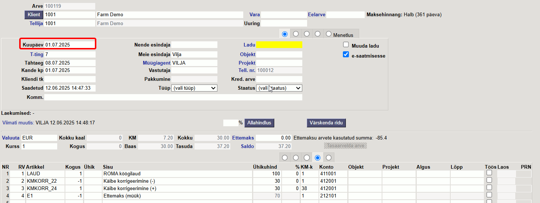Click the KMKORR_24 article cell

45,188
